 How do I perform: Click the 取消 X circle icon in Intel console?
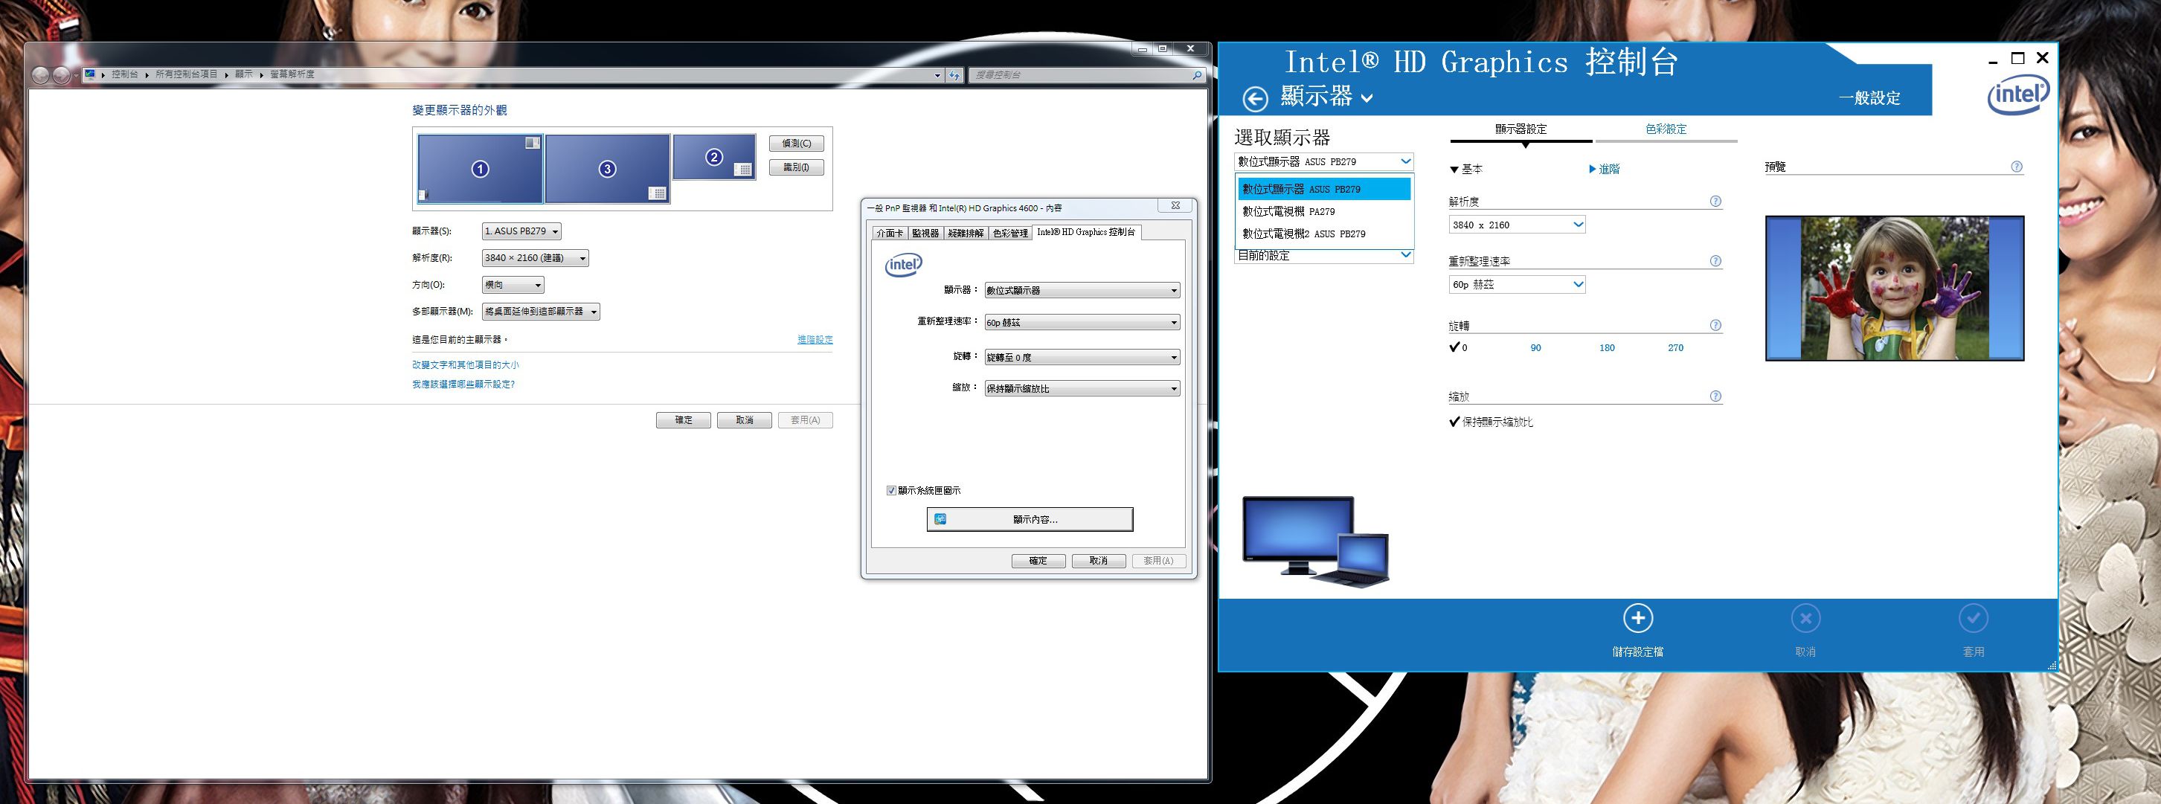click(x=1805, y=619)
